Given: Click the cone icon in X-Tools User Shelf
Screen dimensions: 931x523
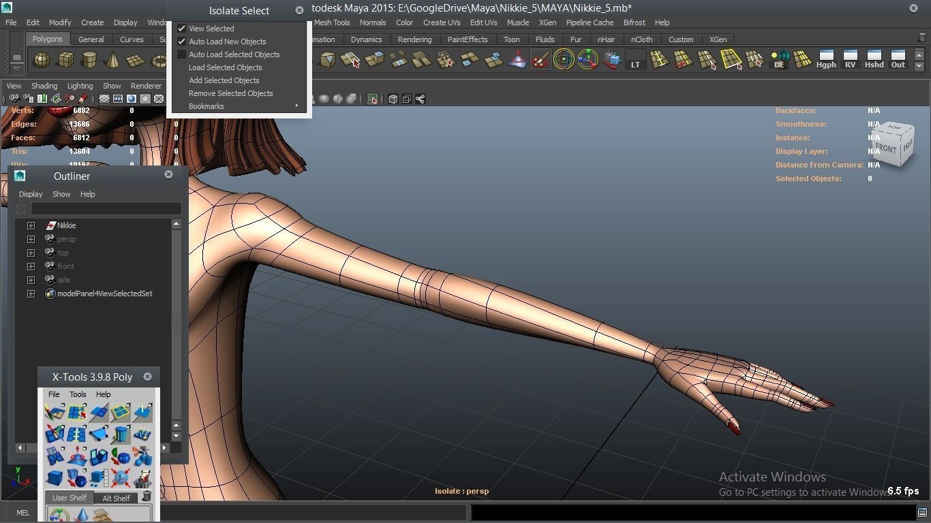Looking at the screenshot, I should coord(82,515).
